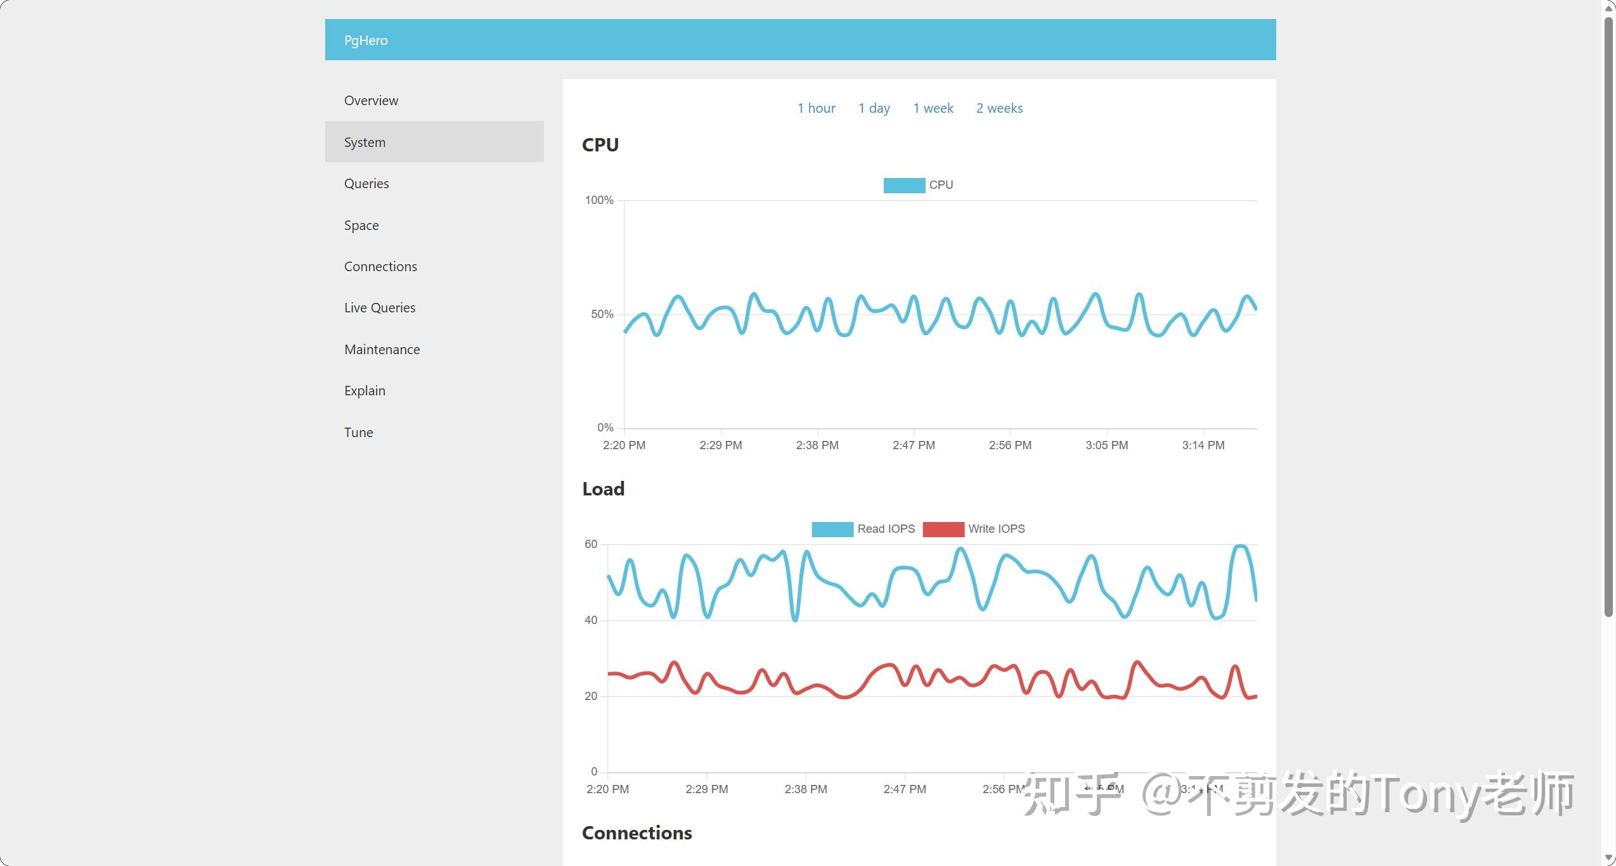Select the System sidebar item
The width and height of the screenshot is (1616, 866).
434,142
